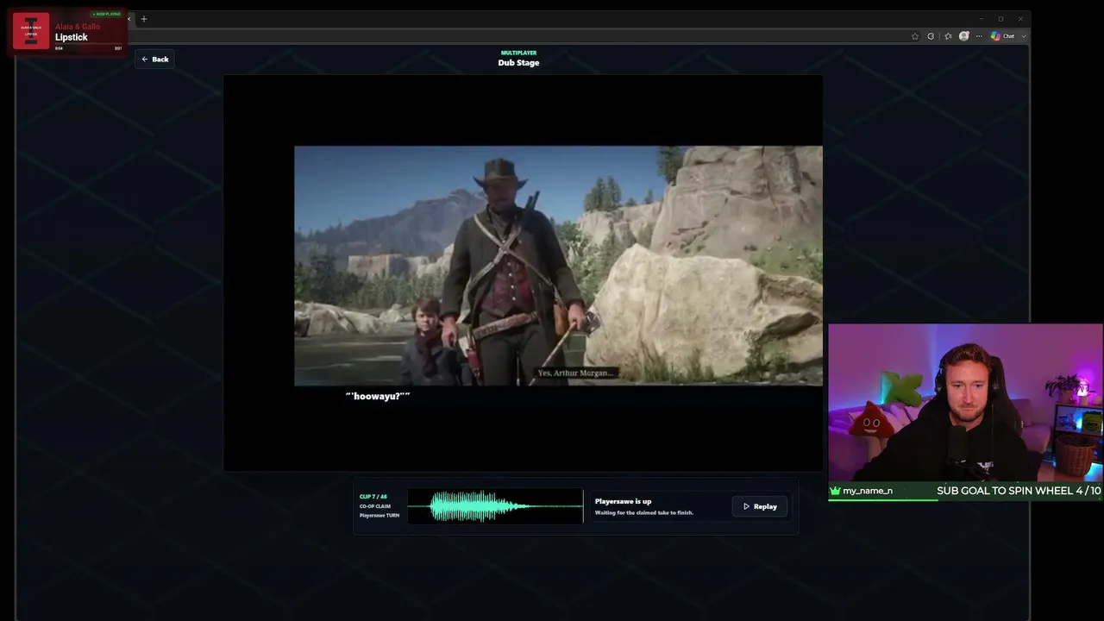Open the browser extensions icon
The image size is (1104, 621).
931,36
